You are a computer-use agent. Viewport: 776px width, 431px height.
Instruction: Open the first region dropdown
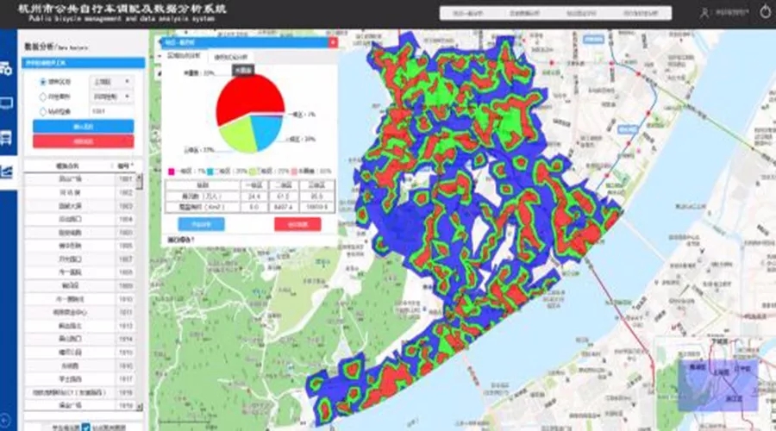pyautogui.click(x=111, y=82)
